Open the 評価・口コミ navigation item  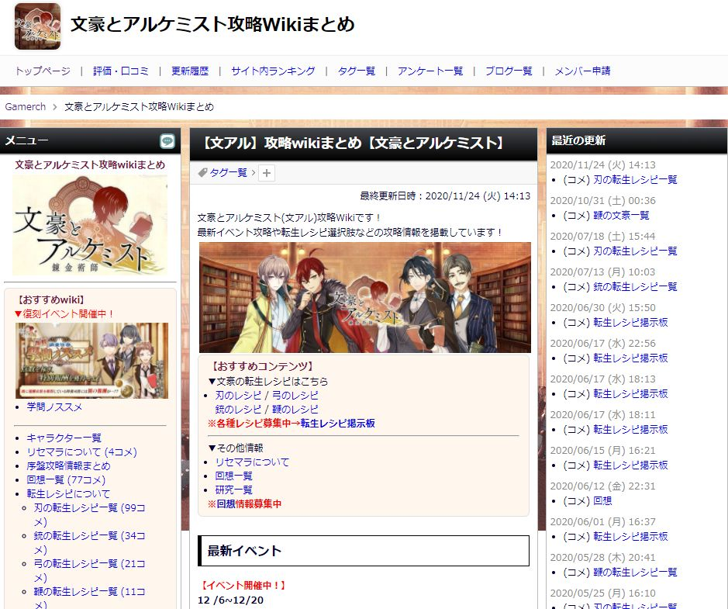click(121, 71)
